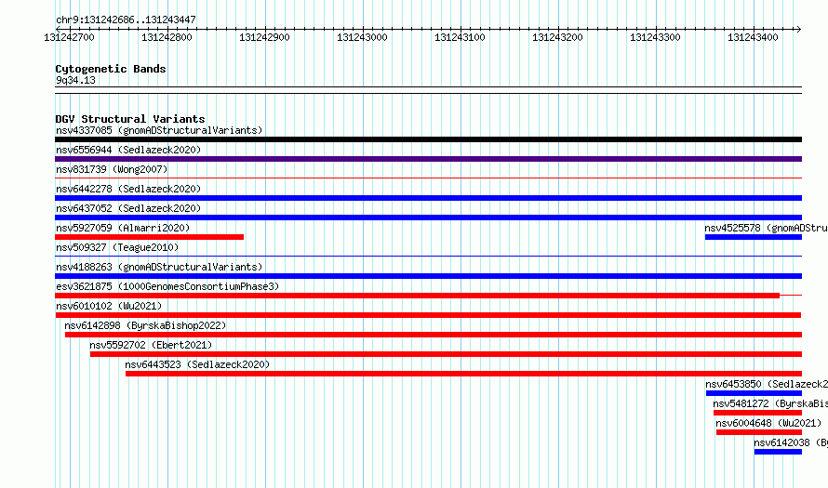The height and width of the screenshot is (488, 828).
Task: Click the nsv6442278 blue variant bar
Action: click(x=428, y=198)
